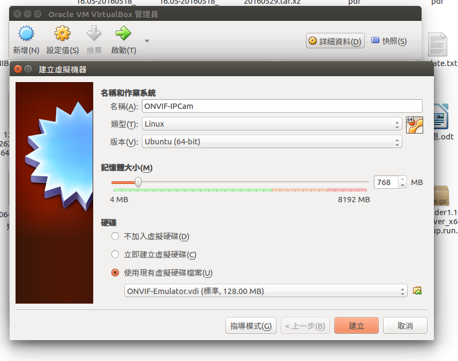Click the .gz archive package icon on desktop
This screenshot has width=458, height=361.
pos(441,195)
